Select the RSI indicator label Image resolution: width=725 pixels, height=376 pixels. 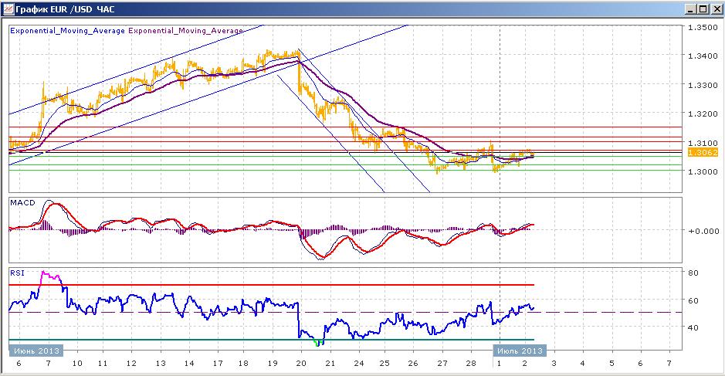pos(17,273)
